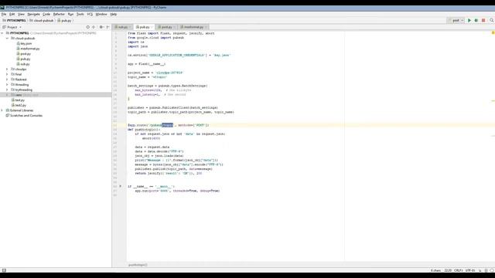Collapse all icon in Project panel
The width and height of the screenshot is (495, 278).
tap(94, 27)
